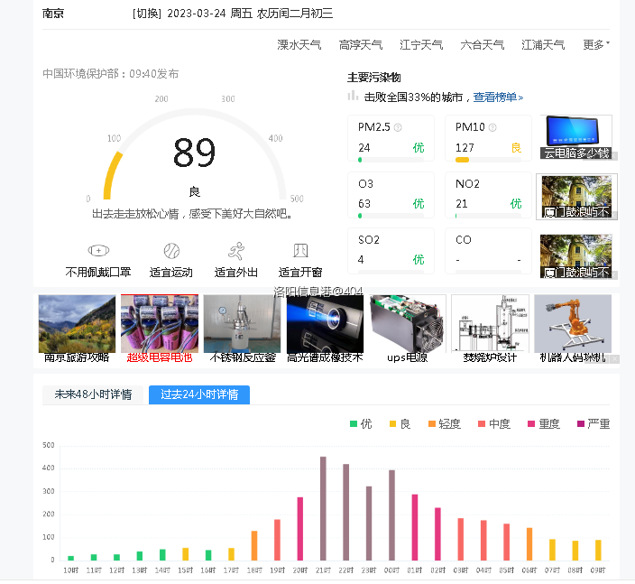635x584 pixels.
Task: Click the 中国环境保护部 release time text
Action: point(111,74)
